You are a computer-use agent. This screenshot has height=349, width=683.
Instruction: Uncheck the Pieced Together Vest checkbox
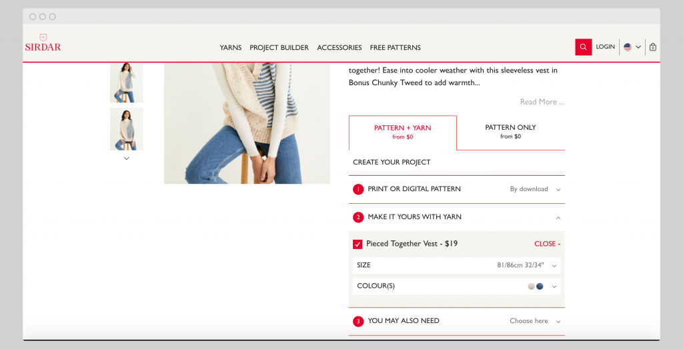point(358,244)
